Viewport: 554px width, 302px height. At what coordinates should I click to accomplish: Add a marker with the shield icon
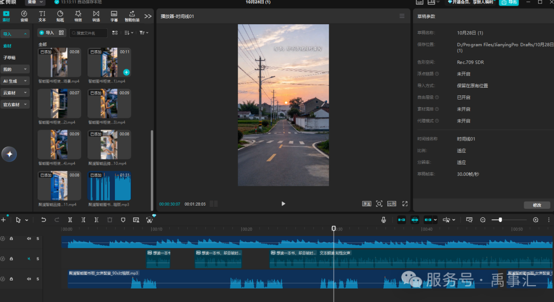[x=123, y=219]
